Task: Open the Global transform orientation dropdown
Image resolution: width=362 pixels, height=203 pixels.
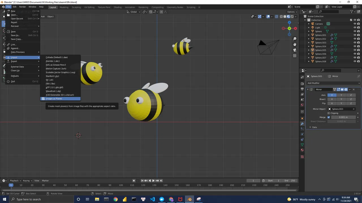Action: click(133, 12)
